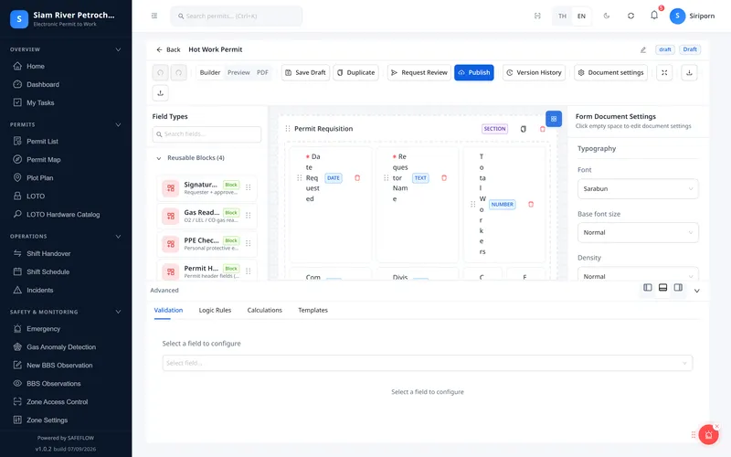
Task: Collapse the sidebar menu toggle
Action: pyautogui.click(x=154, y=16)
